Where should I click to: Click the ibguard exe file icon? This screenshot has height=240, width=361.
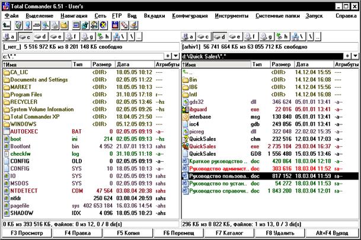[x=186, y=109]
